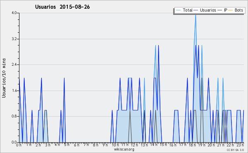Click the y-axis value 0.0

click(x=14, y=142)
